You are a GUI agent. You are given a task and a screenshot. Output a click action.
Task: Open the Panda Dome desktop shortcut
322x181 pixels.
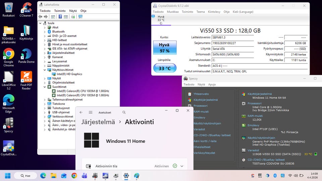click(26, 56)
